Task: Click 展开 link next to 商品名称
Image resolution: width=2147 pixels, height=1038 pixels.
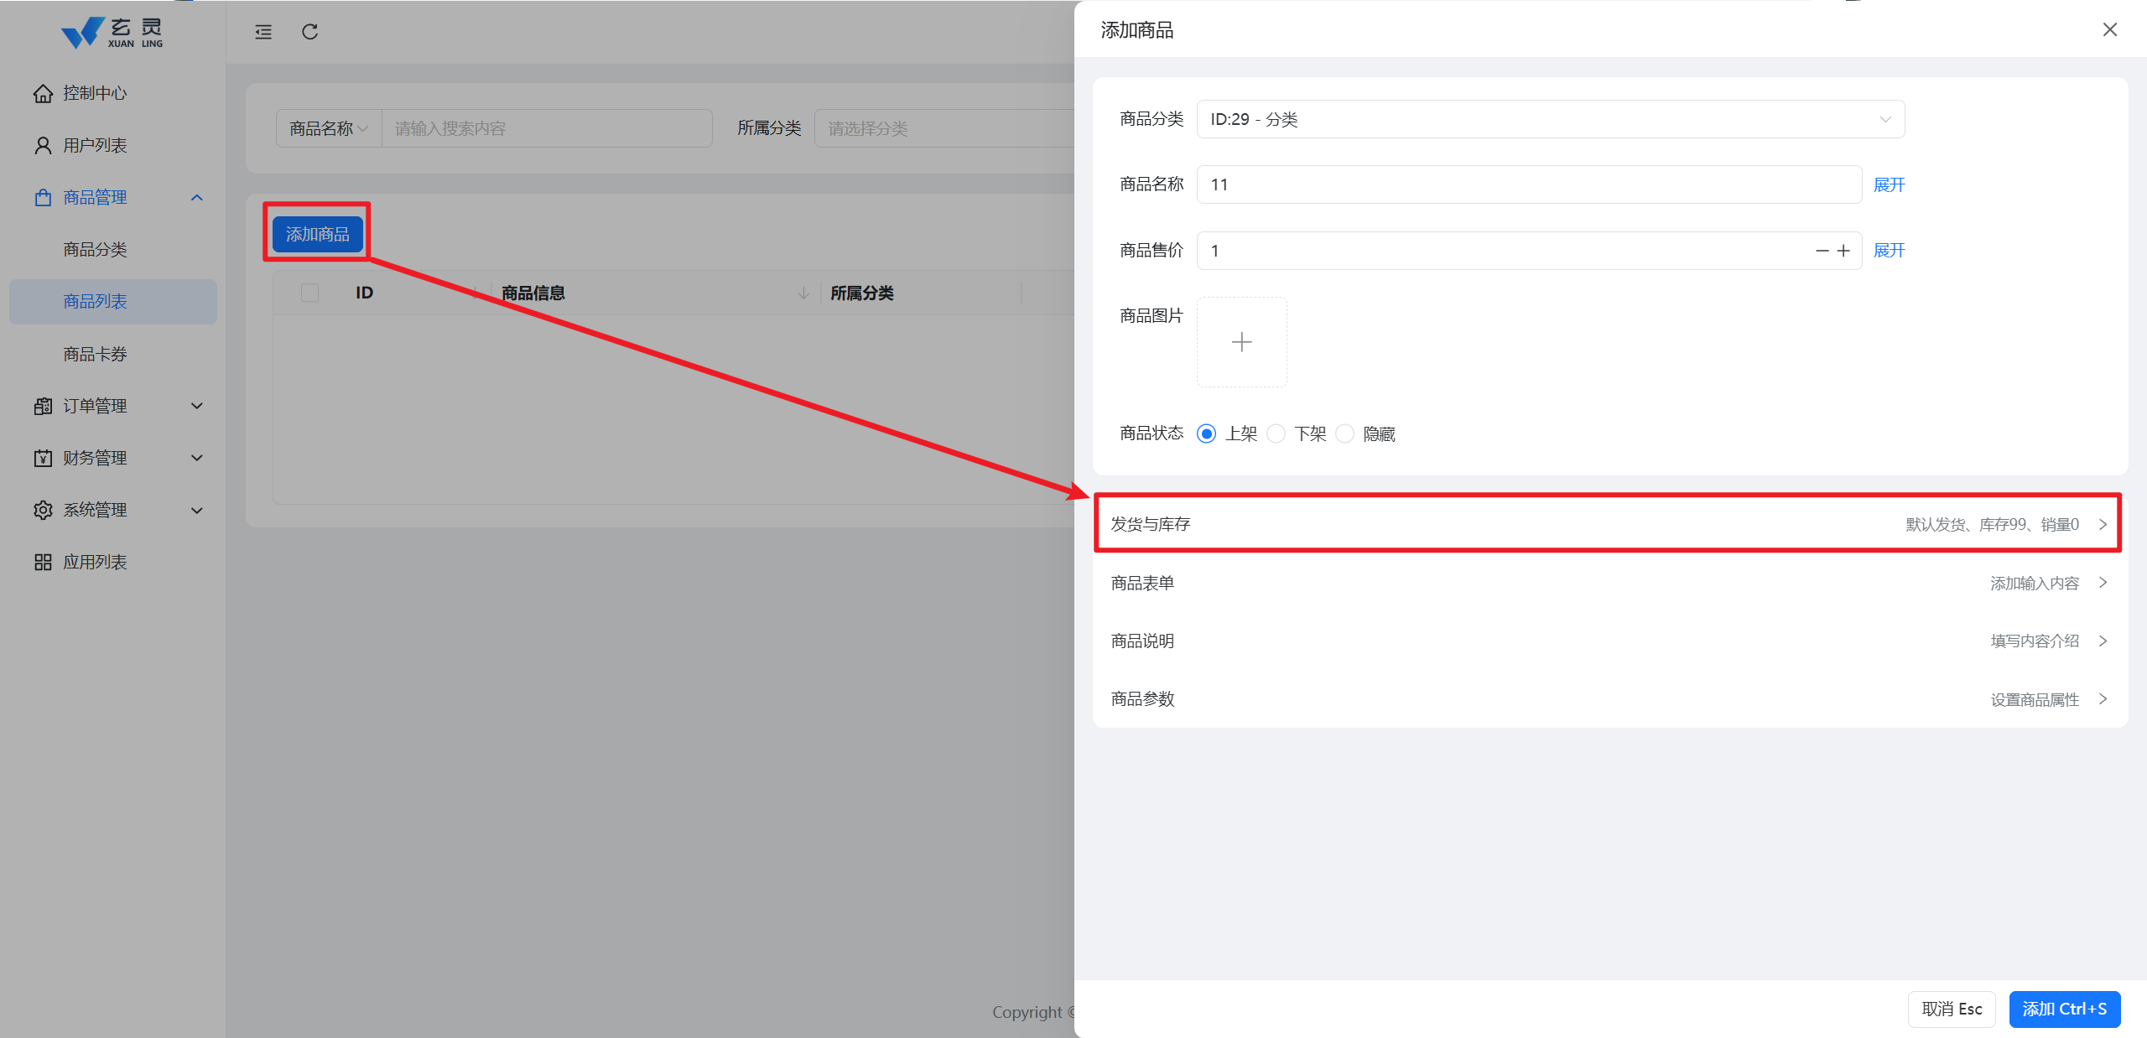Action: tap(1889, 184)
